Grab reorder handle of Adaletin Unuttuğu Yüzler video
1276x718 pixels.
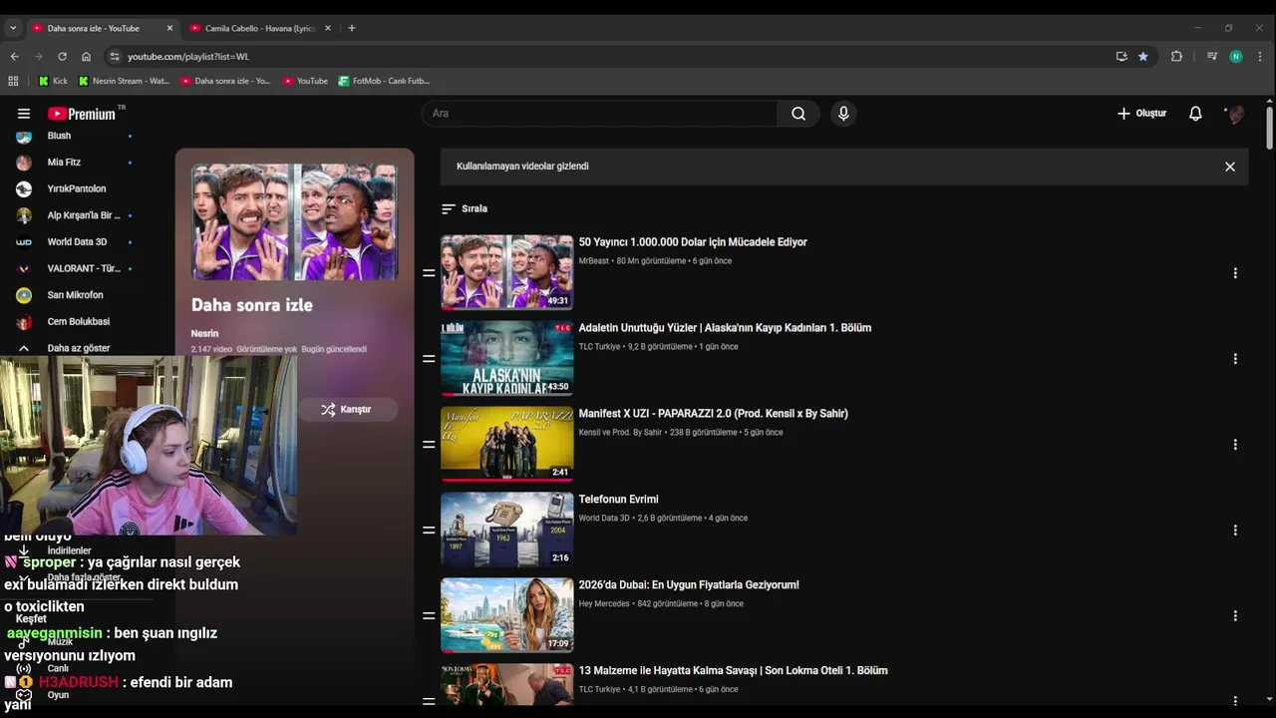click(429, 359)
